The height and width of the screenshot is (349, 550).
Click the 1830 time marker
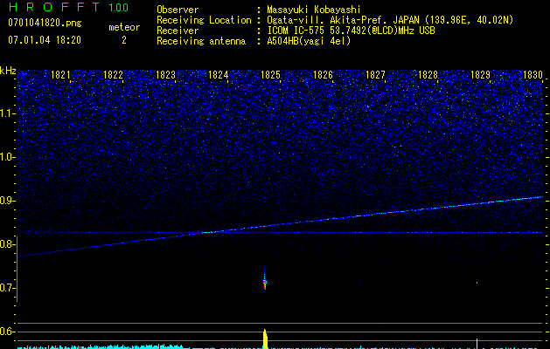tap(533, 76)
